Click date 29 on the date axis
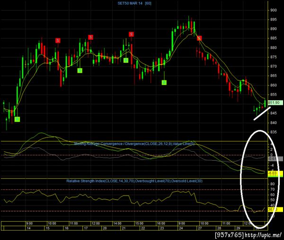This screenshot has height=240, width=284. (x=238, y=228)
